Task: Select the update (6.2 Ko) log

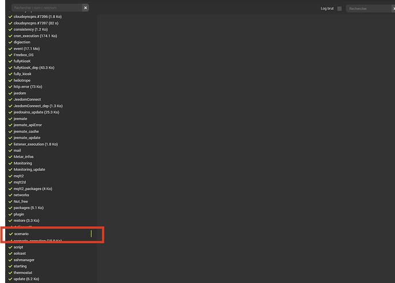Action: click(26, 279)
